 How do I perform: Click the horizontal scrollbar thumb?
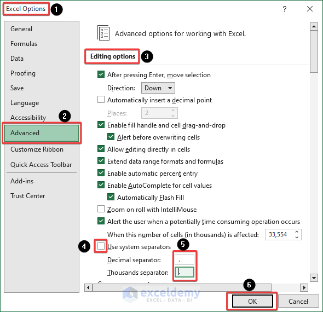pos(182,287)
